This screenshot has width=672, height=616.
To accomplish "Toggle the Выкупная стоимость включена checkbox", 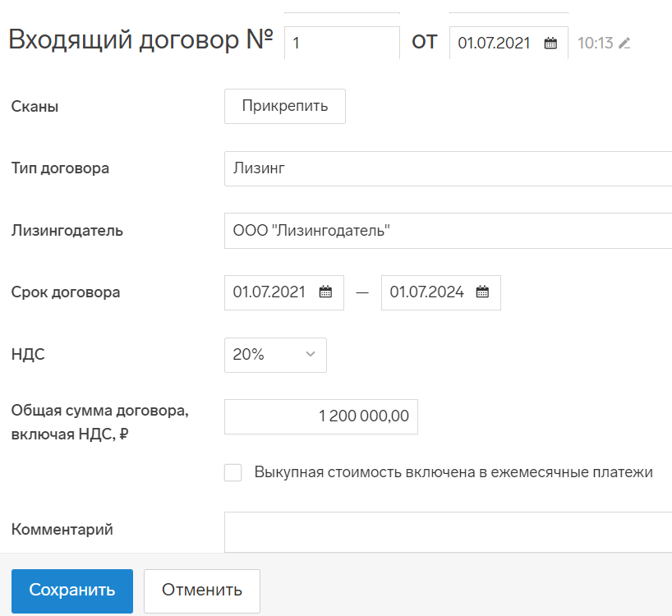I will coord(232,472).
